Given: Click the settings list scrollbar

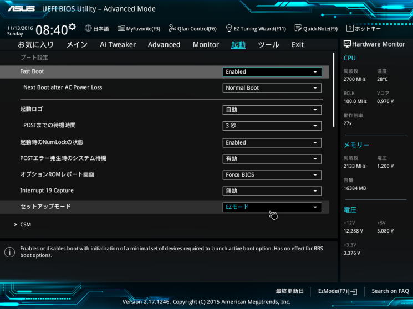Looking at the screenshot, I should click(334, 90).
